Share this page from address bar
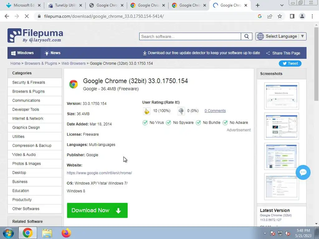319x239 pixels. click(x=270, y=16)
